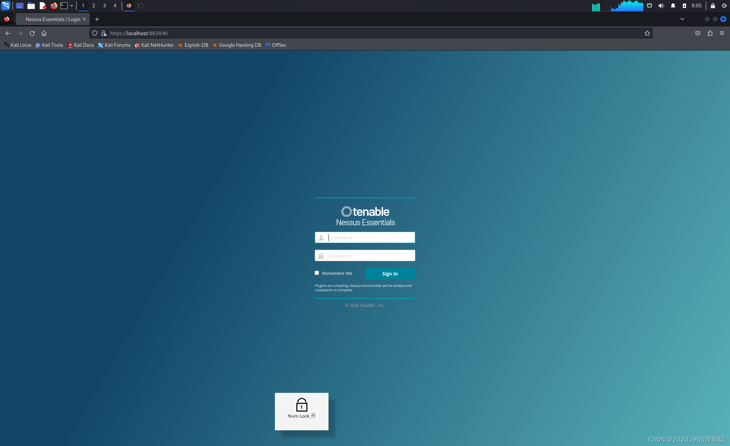Image resolution: width=730 pixels, height=446 pixels.
Task: Open the file manager from panel
Action: point(31,5)
